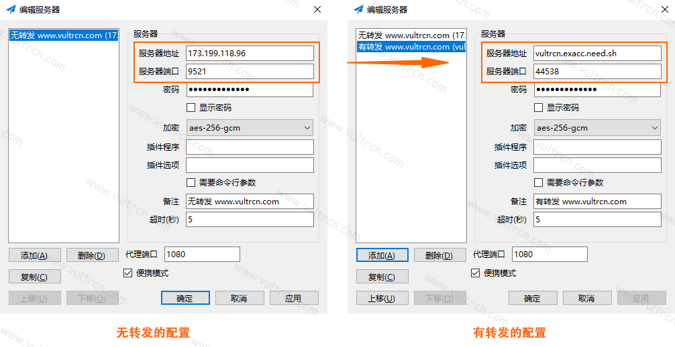This screenshot has height=347, width=675.
Task: Confirm with 确定 in right window
Action: [x=533, y=298]
